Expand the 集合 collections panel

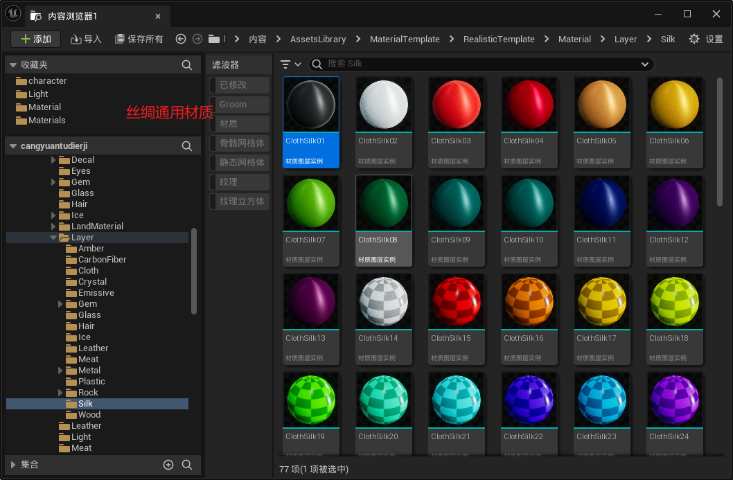[x=13, y=465]
